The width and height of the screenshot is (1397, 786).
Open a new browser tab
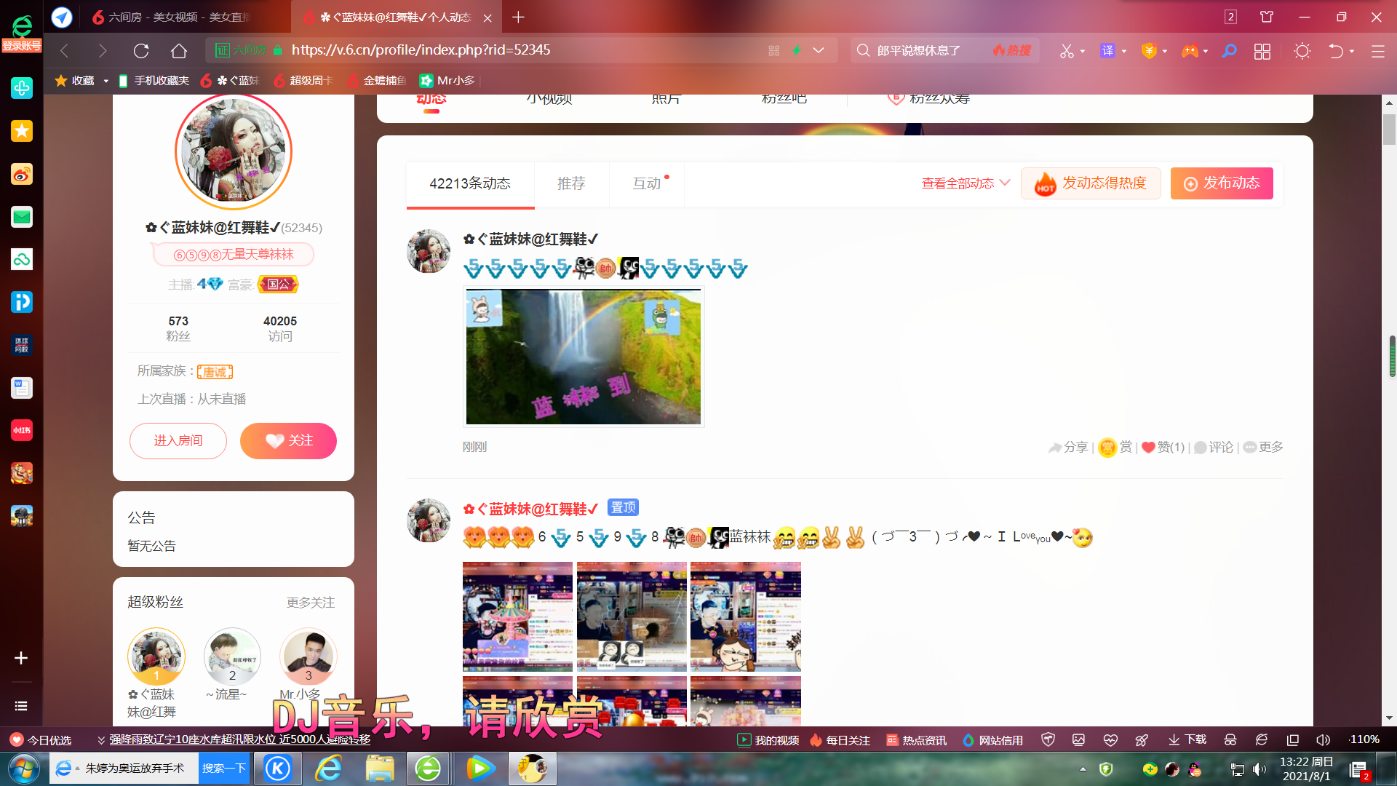coord(518,17)
